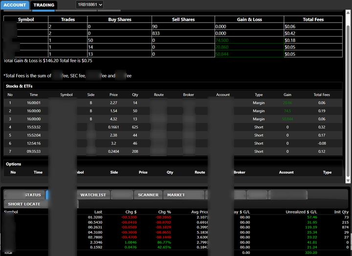
Task: Open the 1RB18861 account dropdown
Action: [x=89, y=4]
